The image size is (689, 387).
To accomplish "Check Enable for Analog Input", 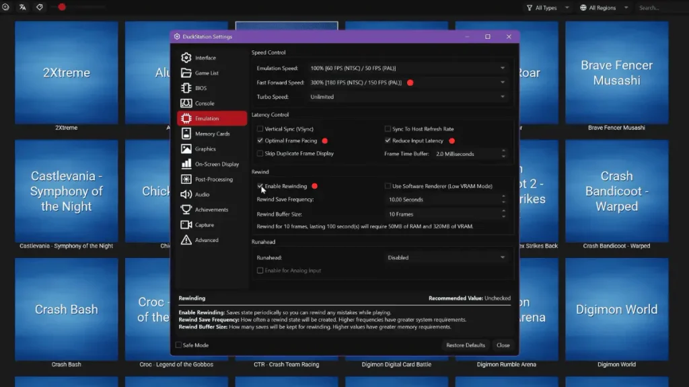I will [x=260, y=271].
